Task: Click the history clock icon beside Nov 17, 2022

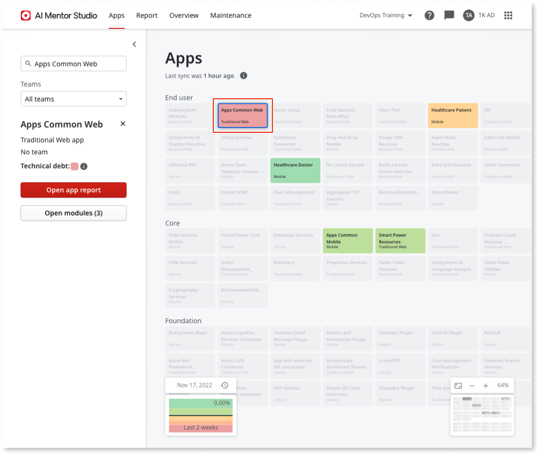Action: (x=224, y=385)
